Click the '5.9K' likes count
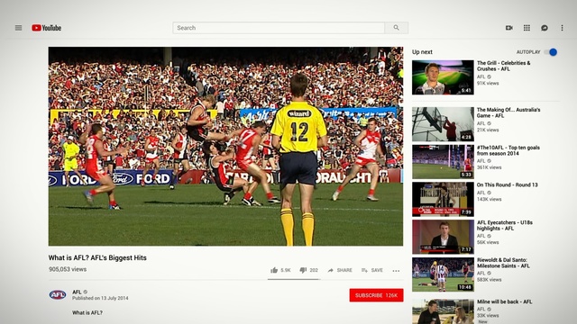 (x=286, y=270)
